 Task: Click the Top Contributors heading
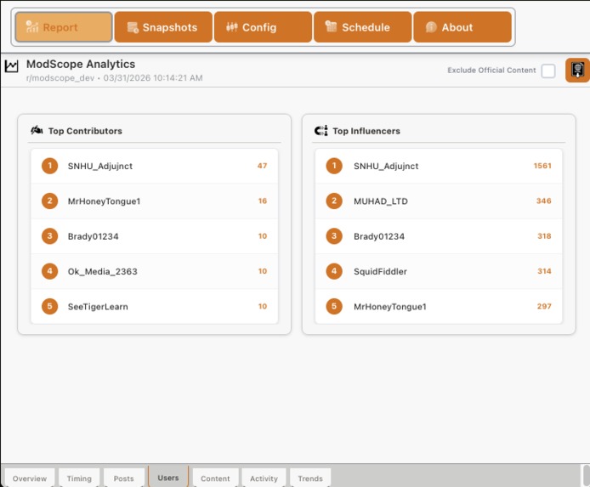click(x=85, y=131)
